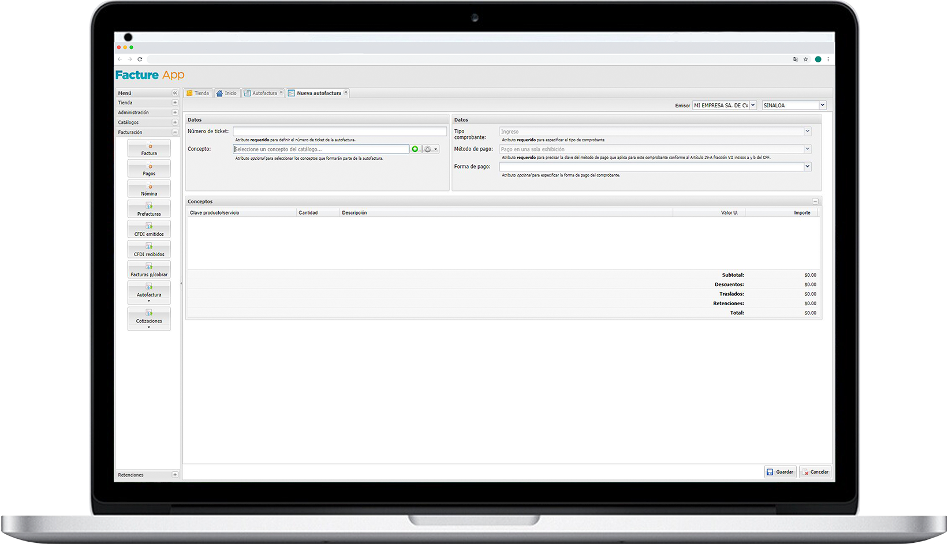Expand the Catálogos menu section
The image size is (948, 544).
coord(175,122)
